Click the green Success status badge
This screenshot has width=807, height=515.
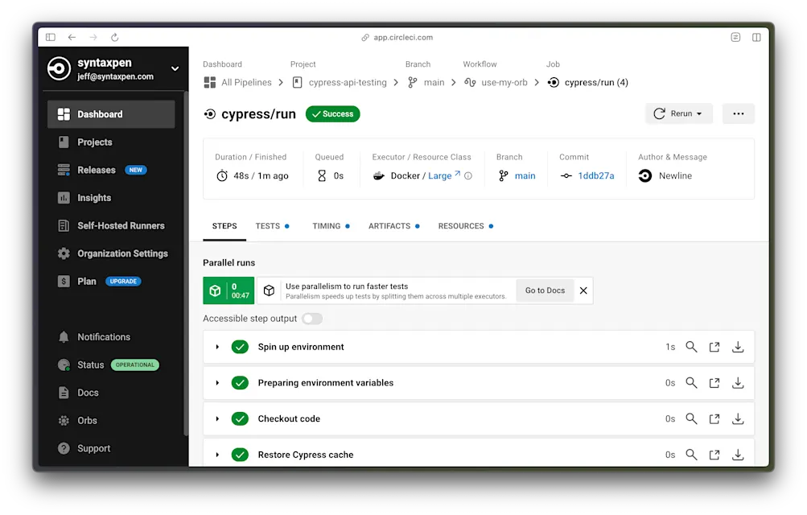[x=332, y=113]
